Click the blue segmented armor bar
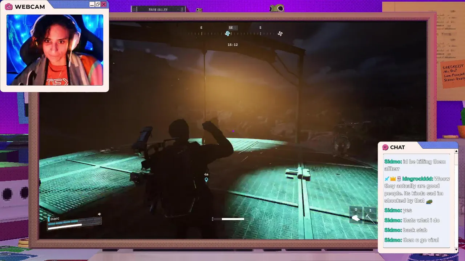The height and width of the screenshot is (261, 465). [74, 221]
